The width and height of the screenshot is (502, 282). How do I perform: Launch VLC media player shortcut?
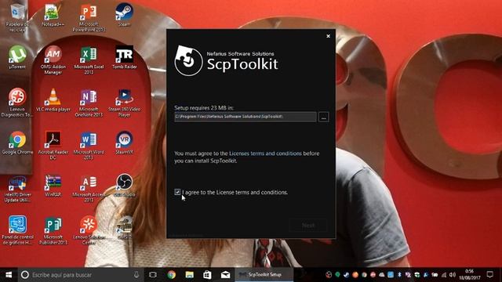[53, 100]
